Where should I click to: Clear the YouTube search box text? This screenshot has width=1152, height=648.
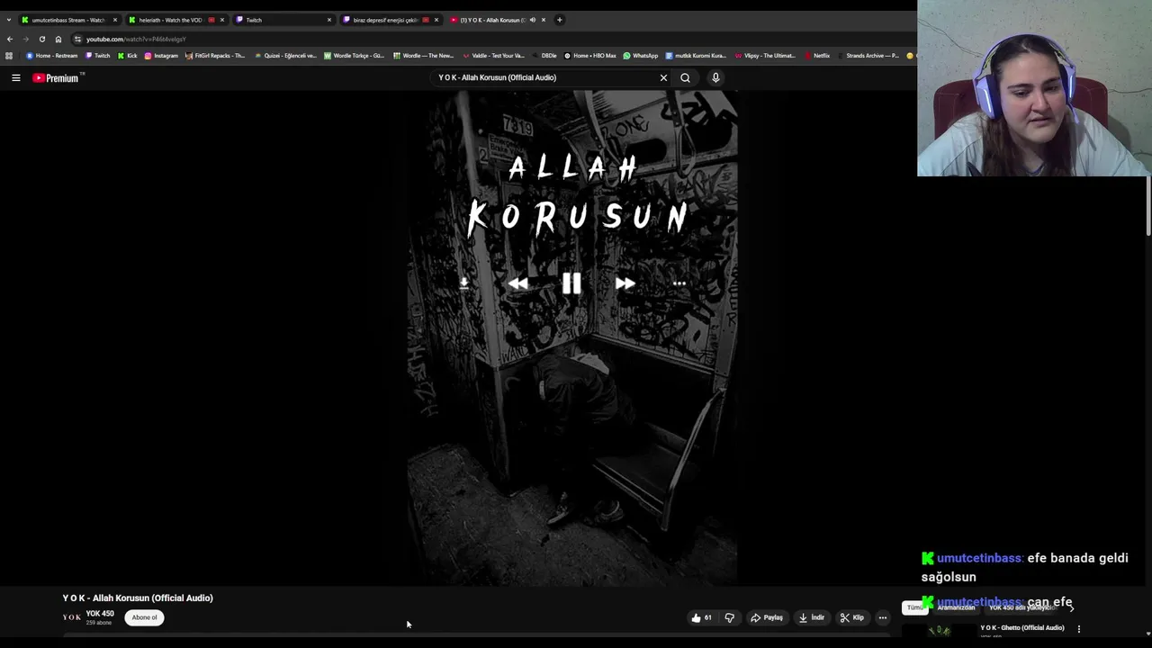pos(663,77)
